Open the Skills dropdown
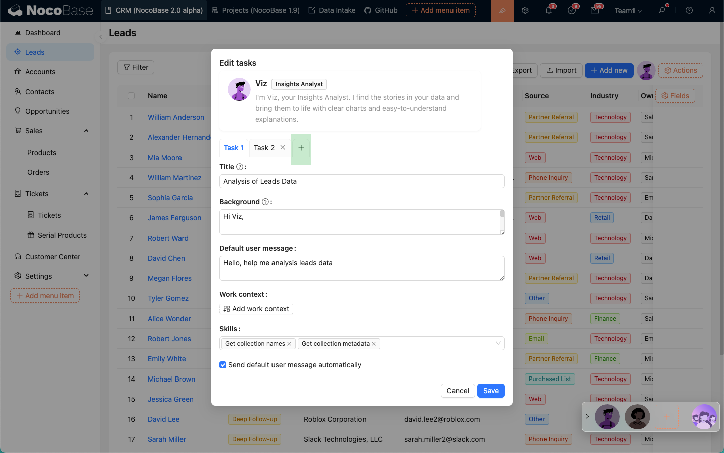This screenshot has height=453, width=724. pos(498,343)
